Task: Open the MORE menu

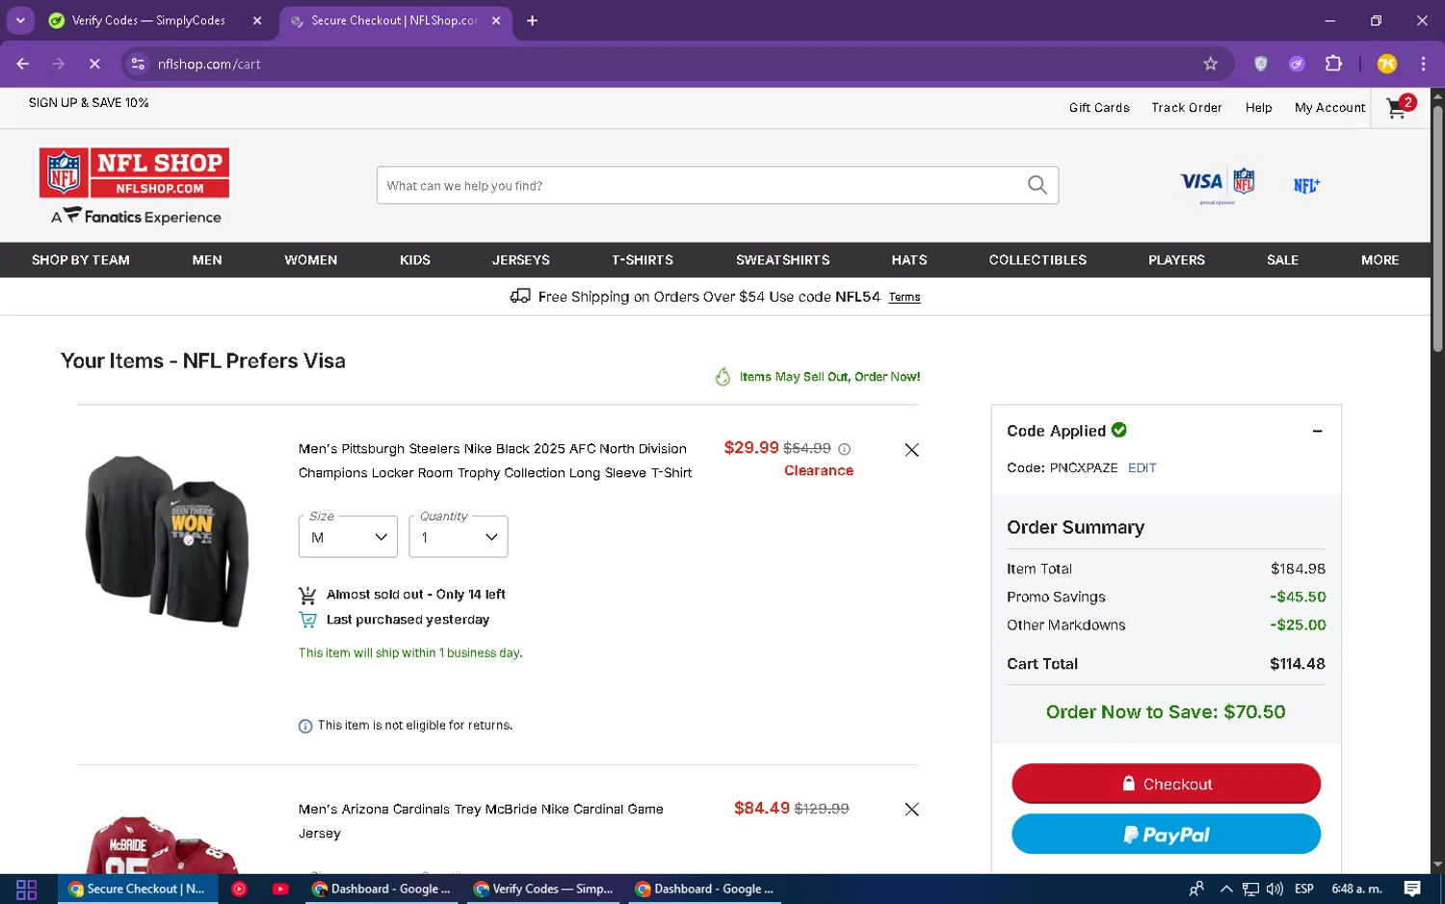Action: click(1379, 260)
